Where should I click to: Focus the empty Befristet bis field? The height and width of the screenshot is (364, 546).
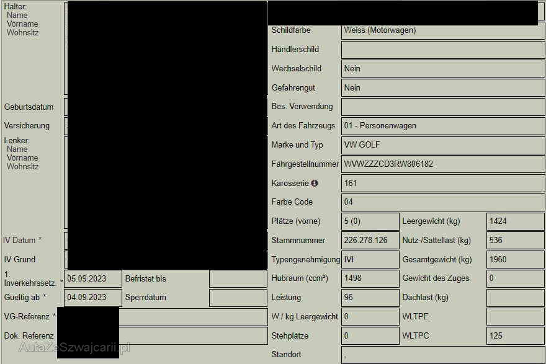238,279
